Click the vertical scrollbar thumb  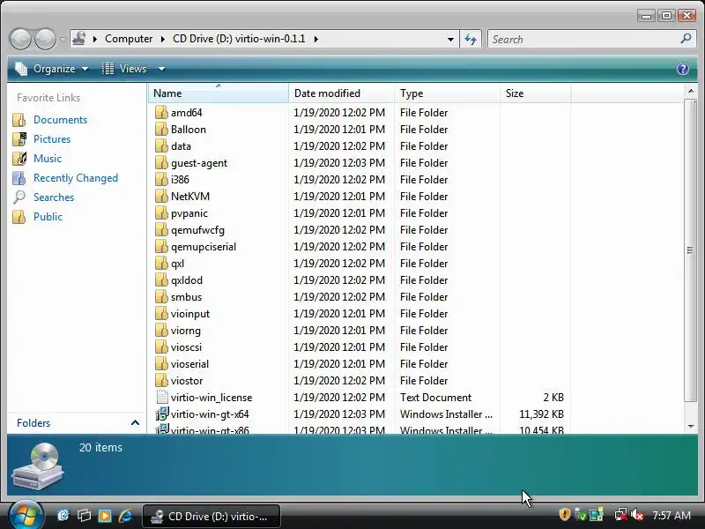tap(691, 250)
